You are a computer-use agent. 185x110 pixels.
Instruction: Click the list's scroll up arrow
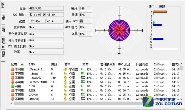tap(182, 64)
